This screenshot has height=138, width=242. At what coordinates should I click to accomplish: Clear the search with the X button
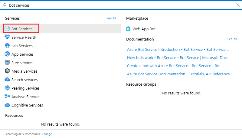point(238,5)
